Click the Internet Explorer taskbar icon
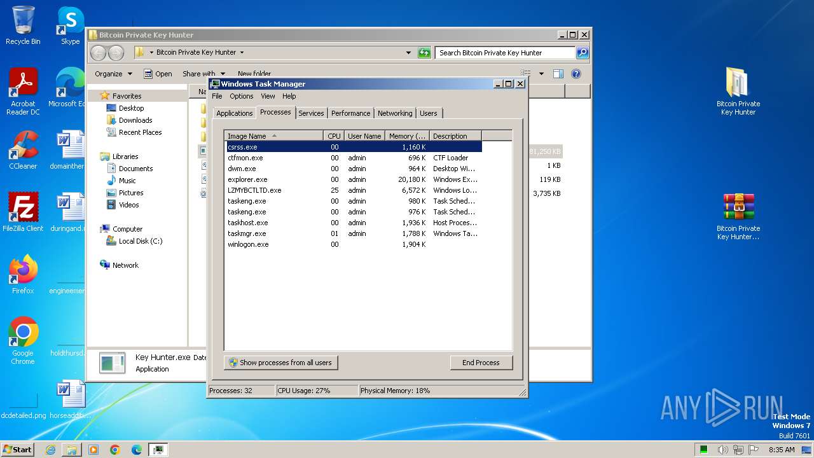814x458 pixels. coord(50,450)
